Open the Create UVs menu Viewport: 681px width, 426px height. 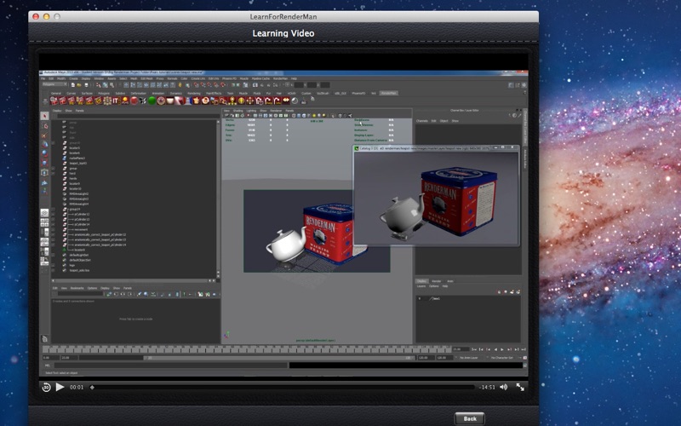point(198,78)
